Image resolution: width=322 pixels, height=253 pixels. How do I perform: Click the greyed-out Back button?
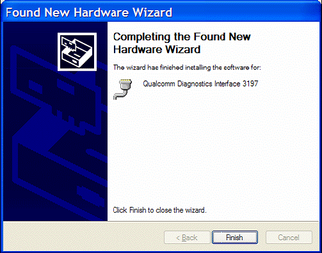coord(187,237)
